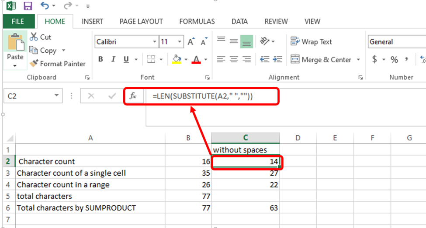Open the FORMULAS tab
The image size is (426, 228).
click(x=197, y=21)
